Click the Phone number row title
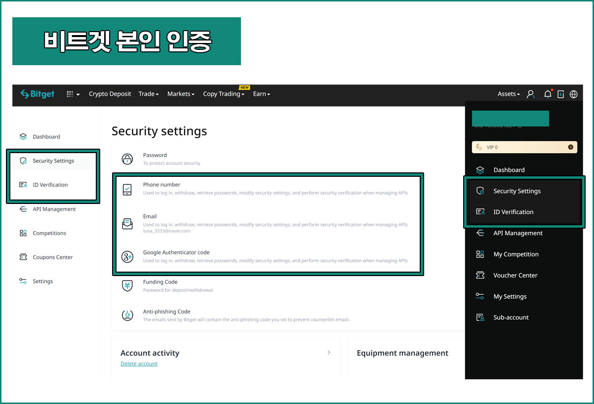This screenshot has width=594, height=404. [161, 185]
